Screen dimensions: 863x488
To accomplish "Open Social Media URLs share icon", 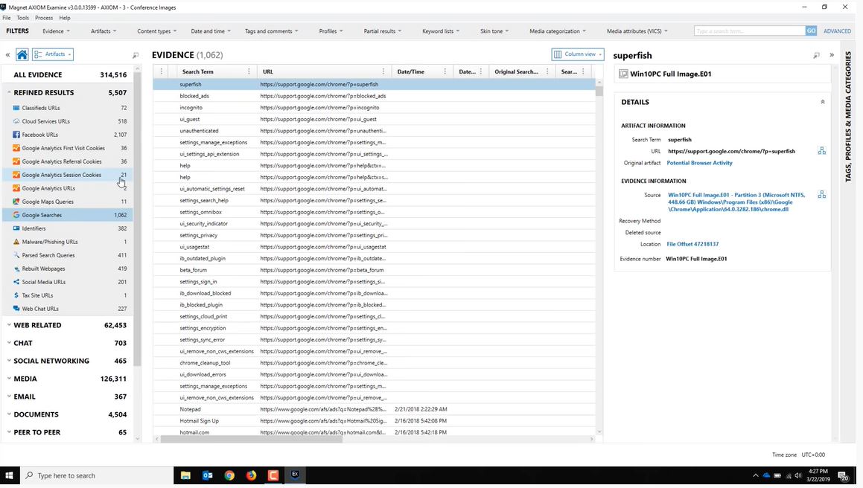I will point(16,282).
